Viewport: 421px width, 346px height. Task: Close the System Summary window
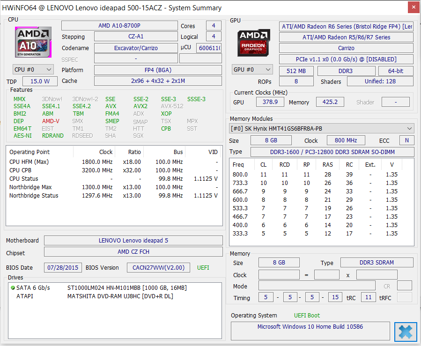click(x=414, y=7)
